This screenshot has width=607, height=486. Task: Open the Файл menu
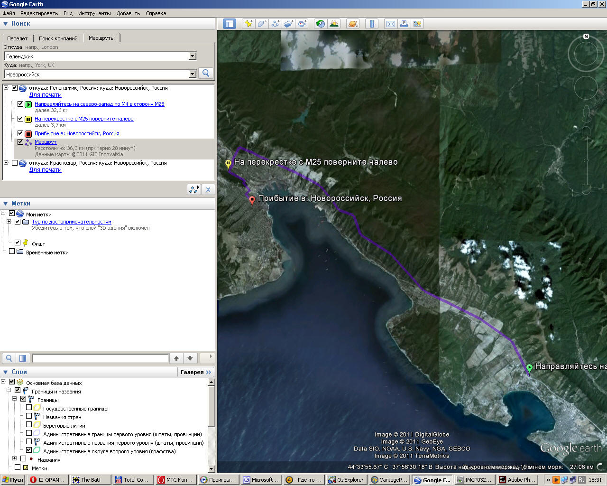[x=9, y=13]
